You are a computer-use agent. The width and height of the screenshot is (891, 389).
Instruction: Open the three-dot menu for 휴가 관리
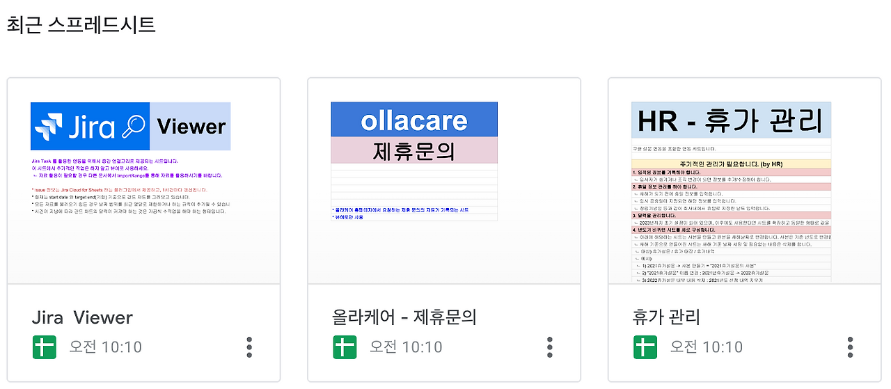click(x=851, y=347)
